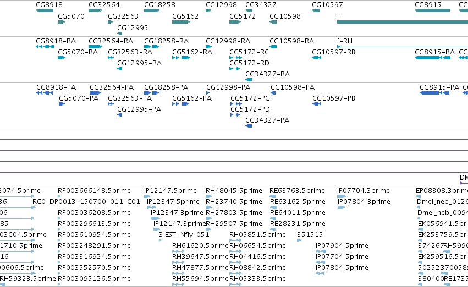468x287 pixels.
Task: Select the CG18258-RA transcript label
Action: [167, 41]
